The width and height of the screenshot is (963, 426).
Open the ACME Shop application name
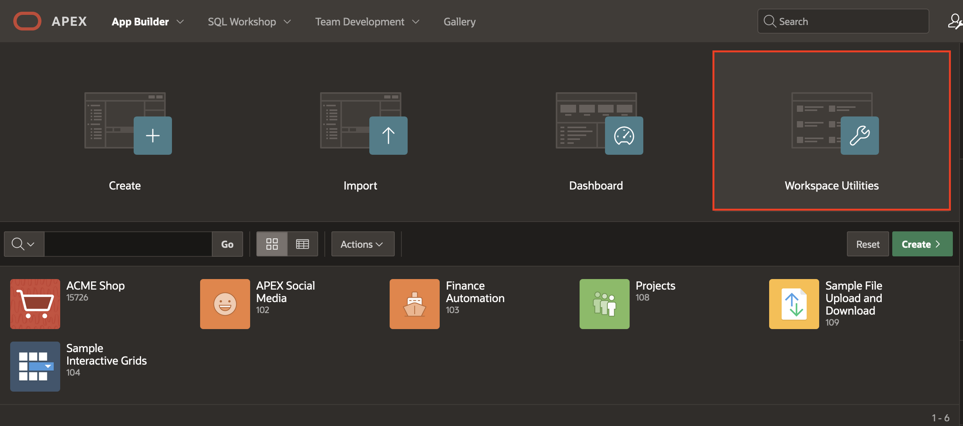click(95, 286)
